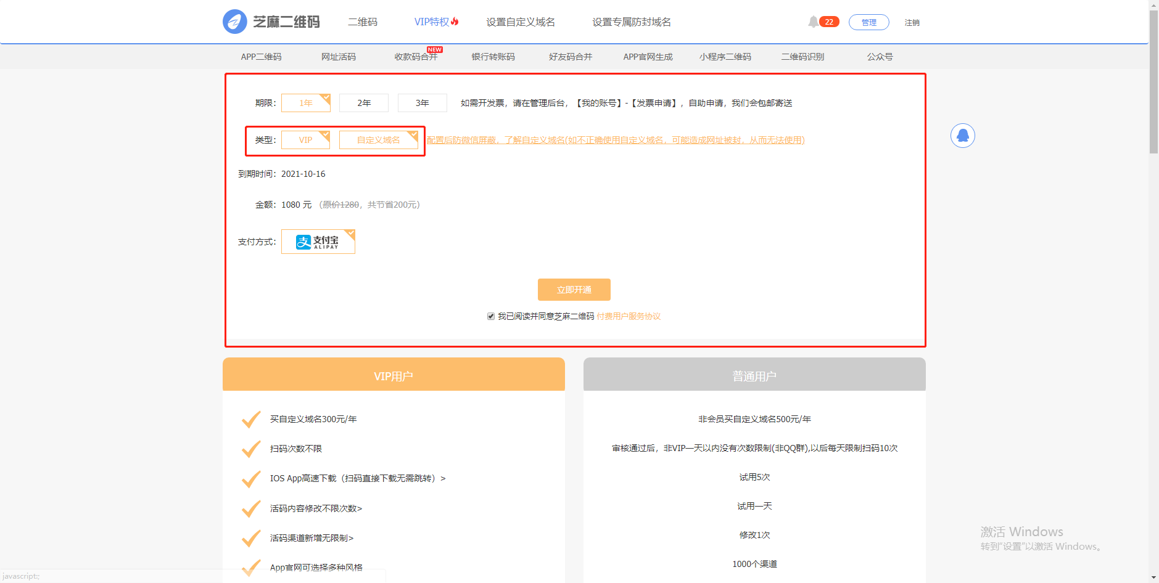Switch to the 银行转账码 tab
This screenshot has width=1159, height=583.
coord(493,57)
